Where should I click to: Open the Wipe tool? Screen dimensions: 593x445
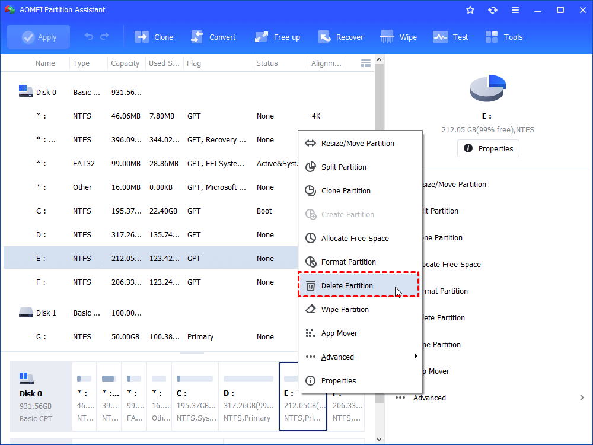click(398, 37)
